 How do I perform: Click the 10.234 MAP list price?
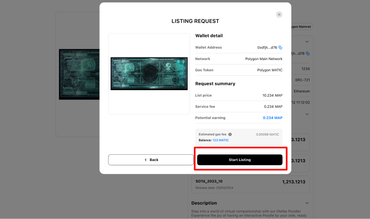pyautogui.click(x=272, y=95)
